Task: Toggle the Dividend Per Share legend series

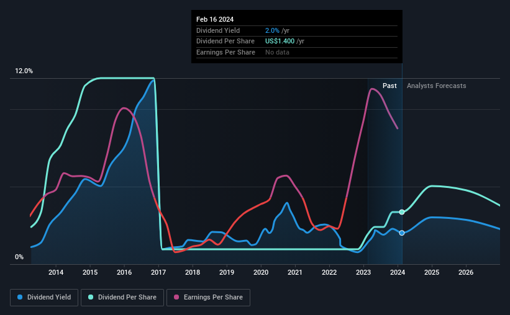Action: click(x=122, y=298)
